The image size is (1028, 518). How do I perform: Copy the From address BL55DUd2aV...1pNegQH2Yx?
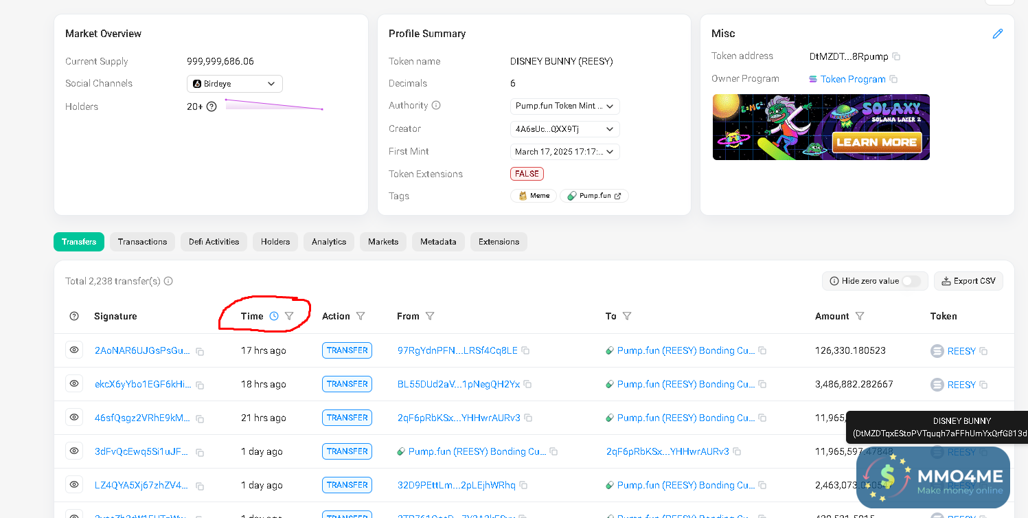click(x=527, y=384)
